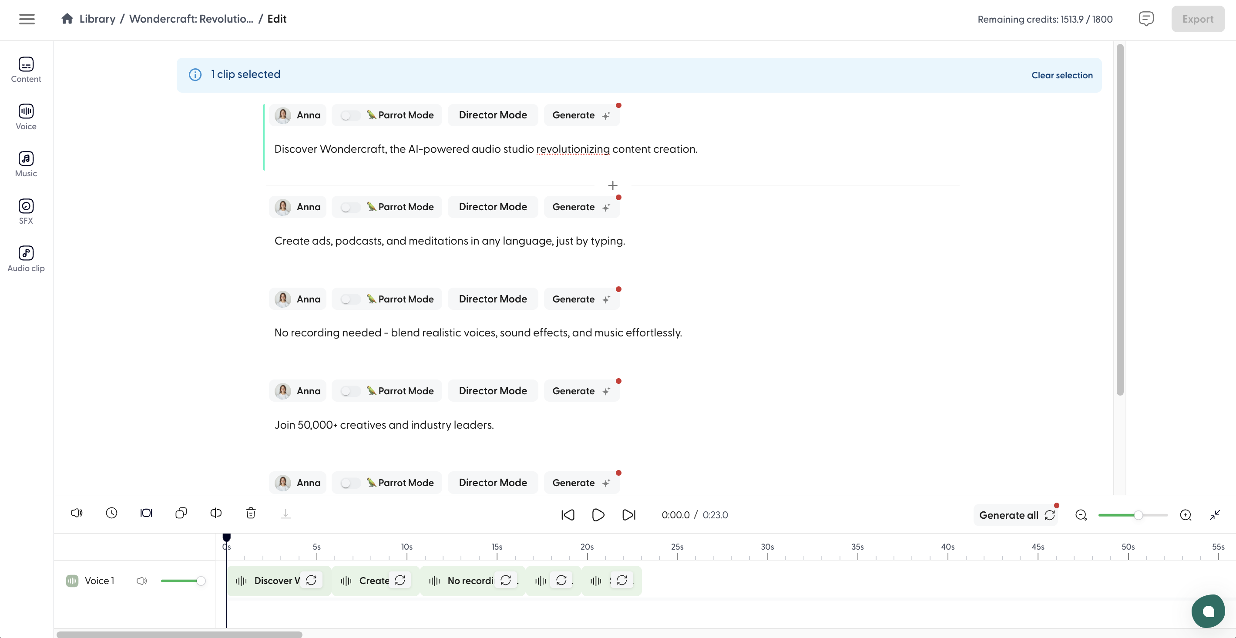The height and width of the screenshot is (638, 1236).
Task: Click the trim clip tool icon
Action: click(146, 513)
